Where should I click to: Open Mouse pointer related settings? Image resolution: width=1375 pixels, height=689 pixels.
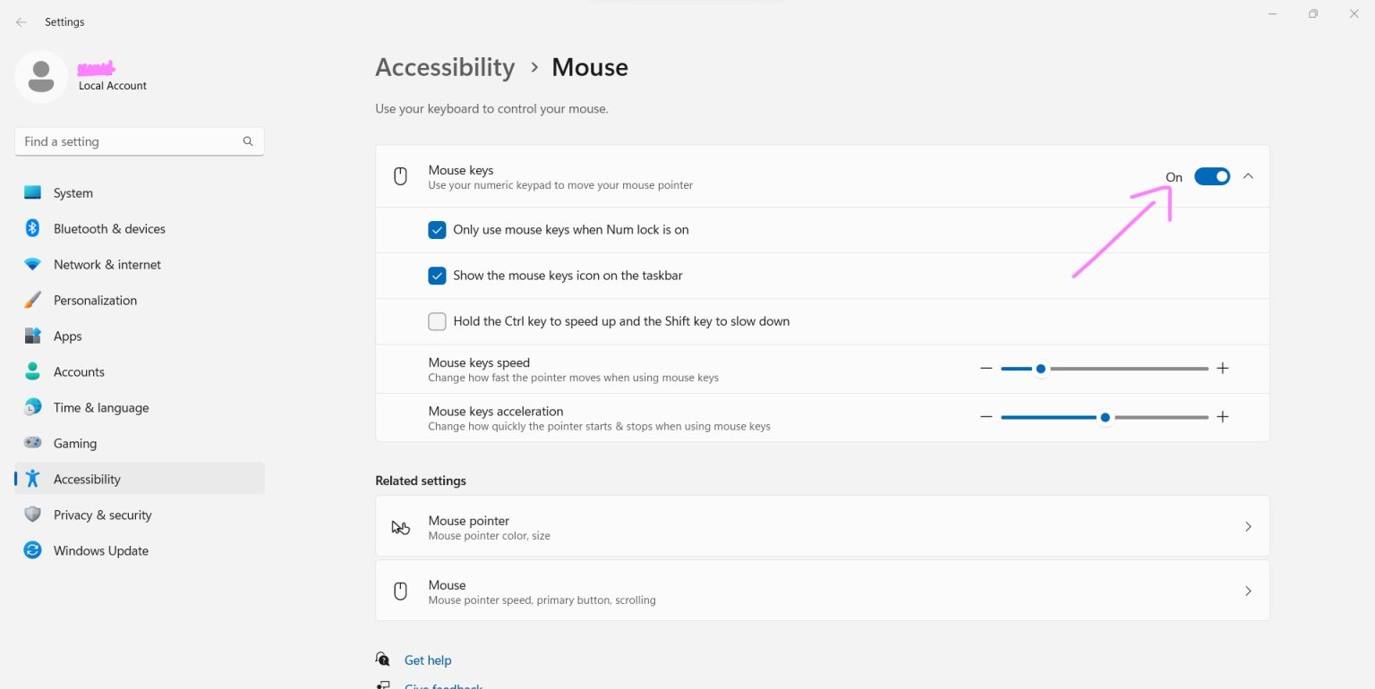tap(822, 527)
